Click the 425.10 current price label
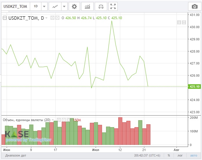Screen dimensions: 202x160 (x=194, y=87)
